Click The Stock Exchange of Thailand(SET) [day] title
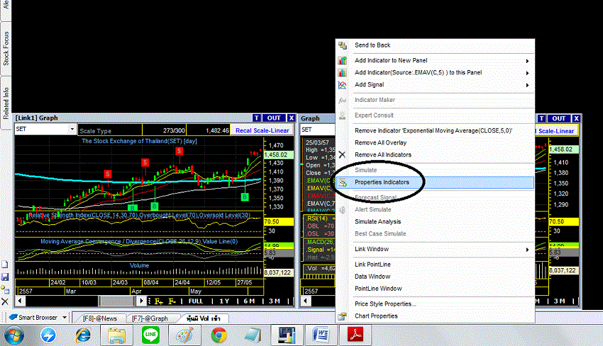603x346 pixels. (x=139, y=142)
